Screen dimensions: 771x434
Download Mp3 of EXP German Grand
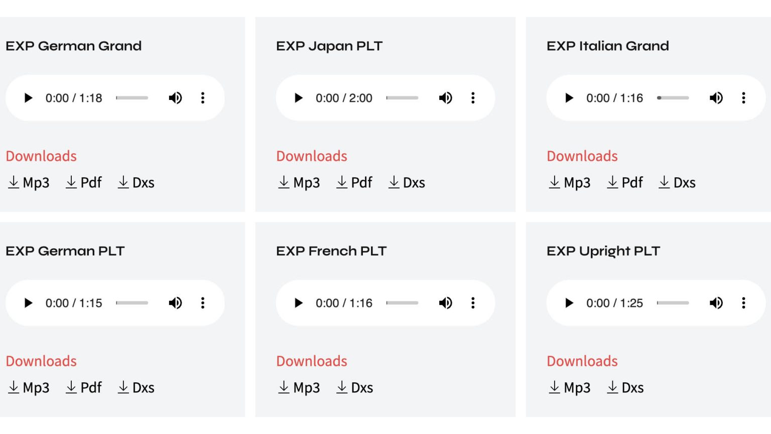click(29, 183)
